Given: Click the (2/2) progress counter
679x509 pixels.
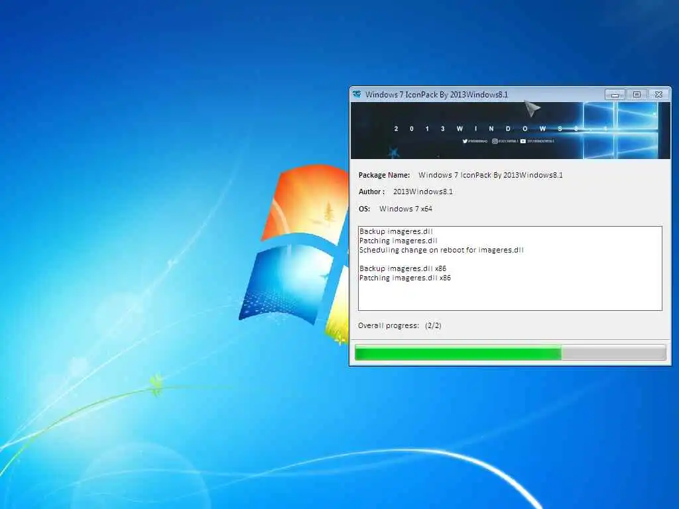Looking at the screenshot, I should pyautogui.click(x=433, y=325).
